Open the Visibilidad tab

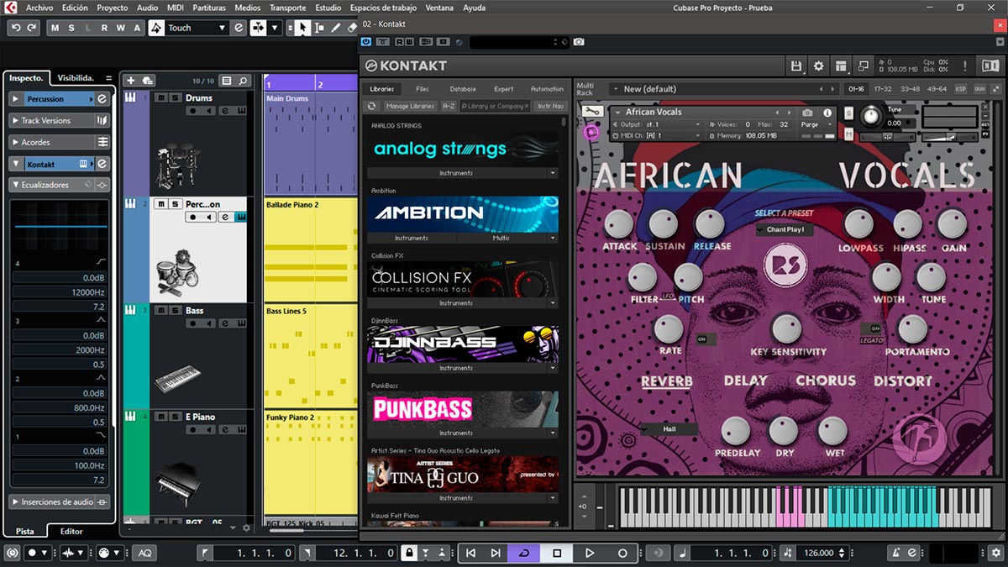pos(76,77)
